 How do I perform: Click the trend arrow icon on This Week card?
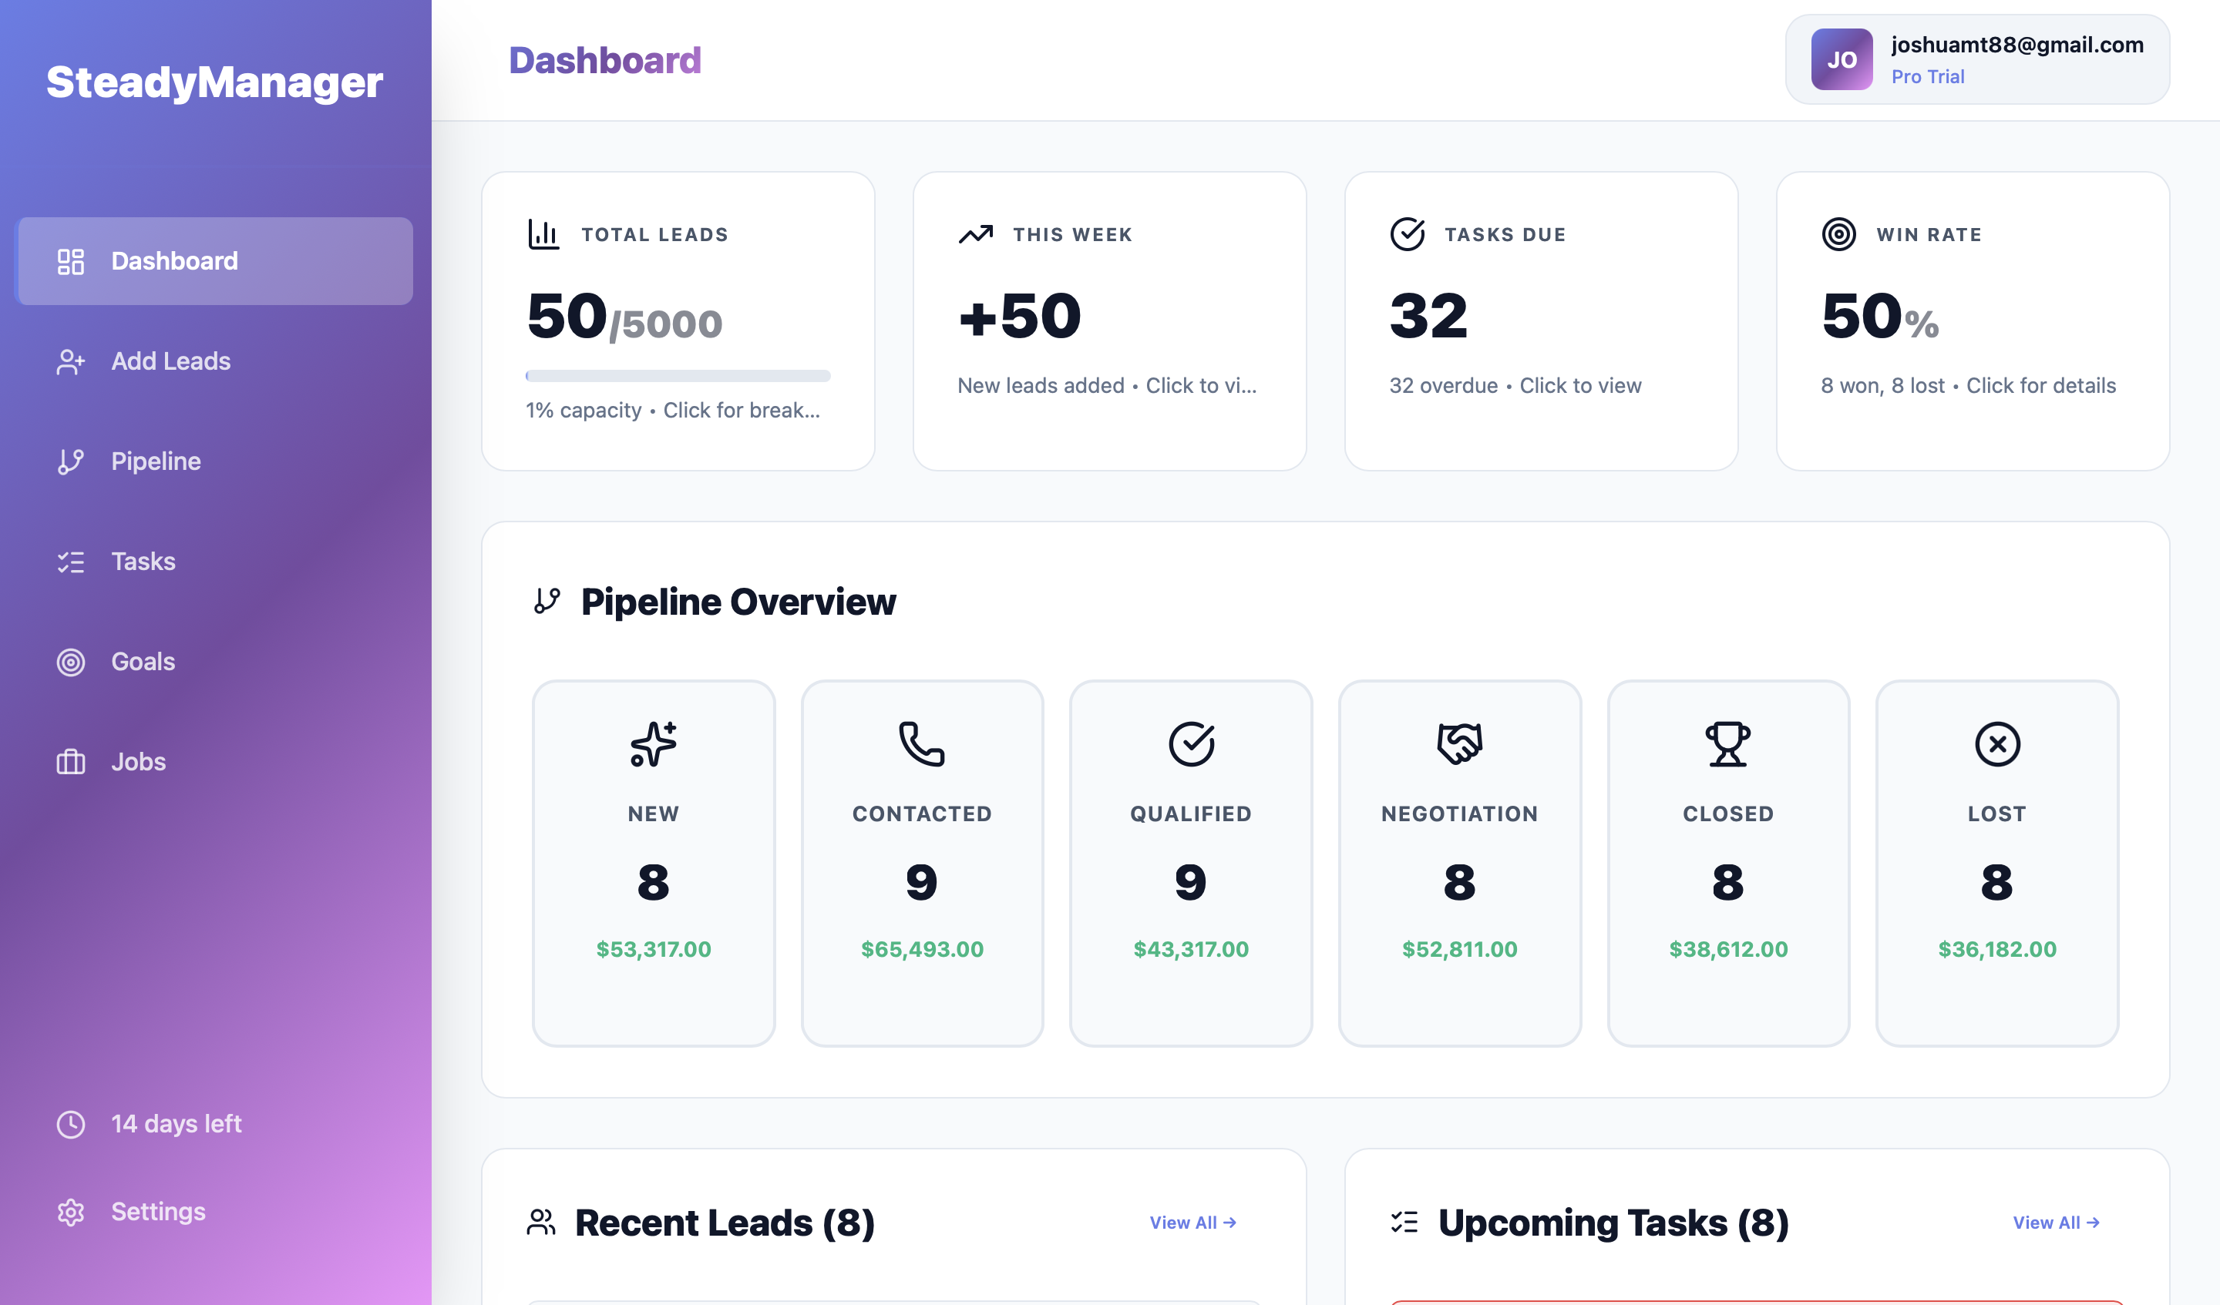coord(974,233)
